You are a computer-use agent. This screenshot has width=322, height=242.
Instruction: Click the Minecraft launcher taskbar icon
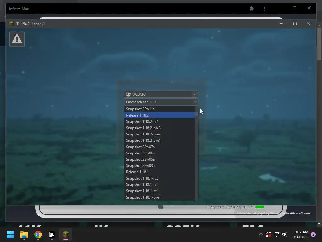(x=66, y=234)
